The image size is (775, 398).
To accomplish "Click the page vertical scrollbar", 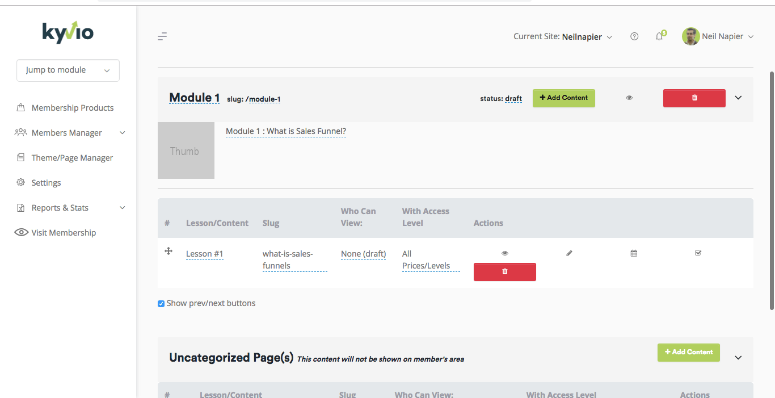I will point(772,190).
